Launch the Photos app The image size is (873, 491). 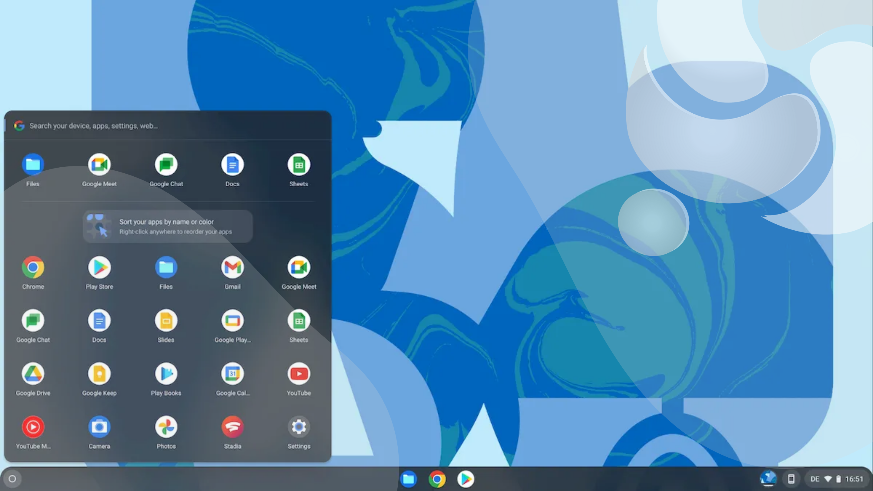166,427
